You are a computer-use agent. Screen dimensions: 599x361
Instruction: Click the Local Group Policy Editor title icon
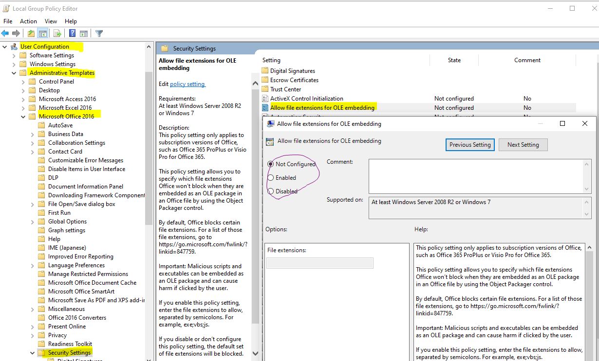tap(7, 8)
